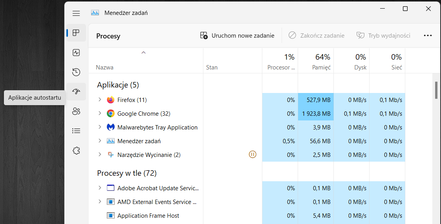The height and width of the screenshot is (224, 441).
Task: Open the Services puzzle-piece page
Action: (76, 151)
